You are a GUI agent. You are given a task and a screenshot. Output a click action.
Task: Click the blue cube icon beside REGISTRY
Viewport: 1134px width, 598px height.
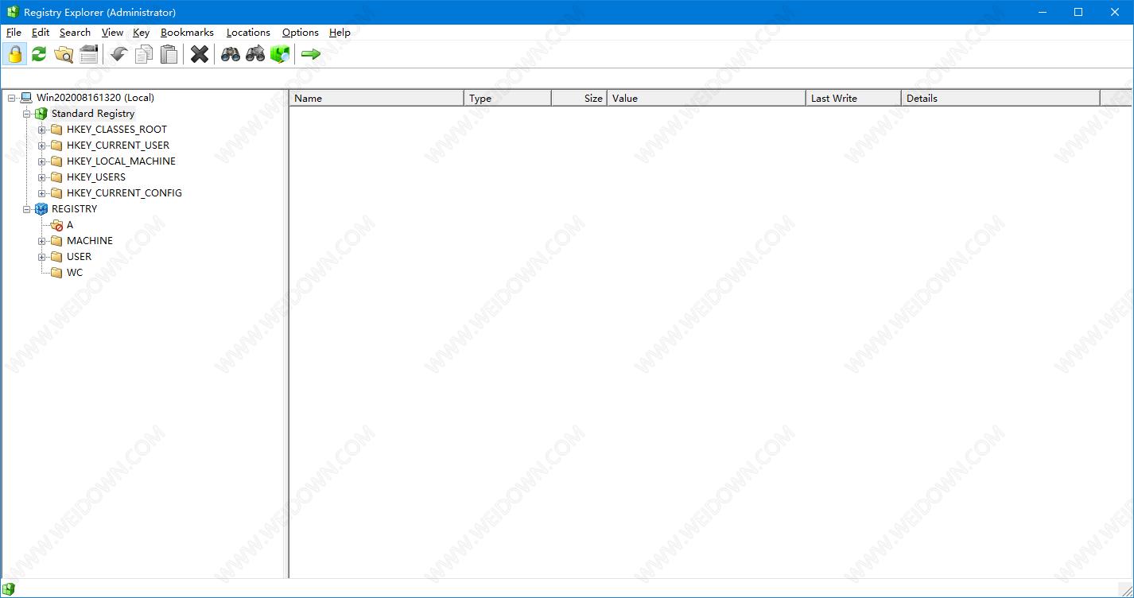(x=41, y=209)
